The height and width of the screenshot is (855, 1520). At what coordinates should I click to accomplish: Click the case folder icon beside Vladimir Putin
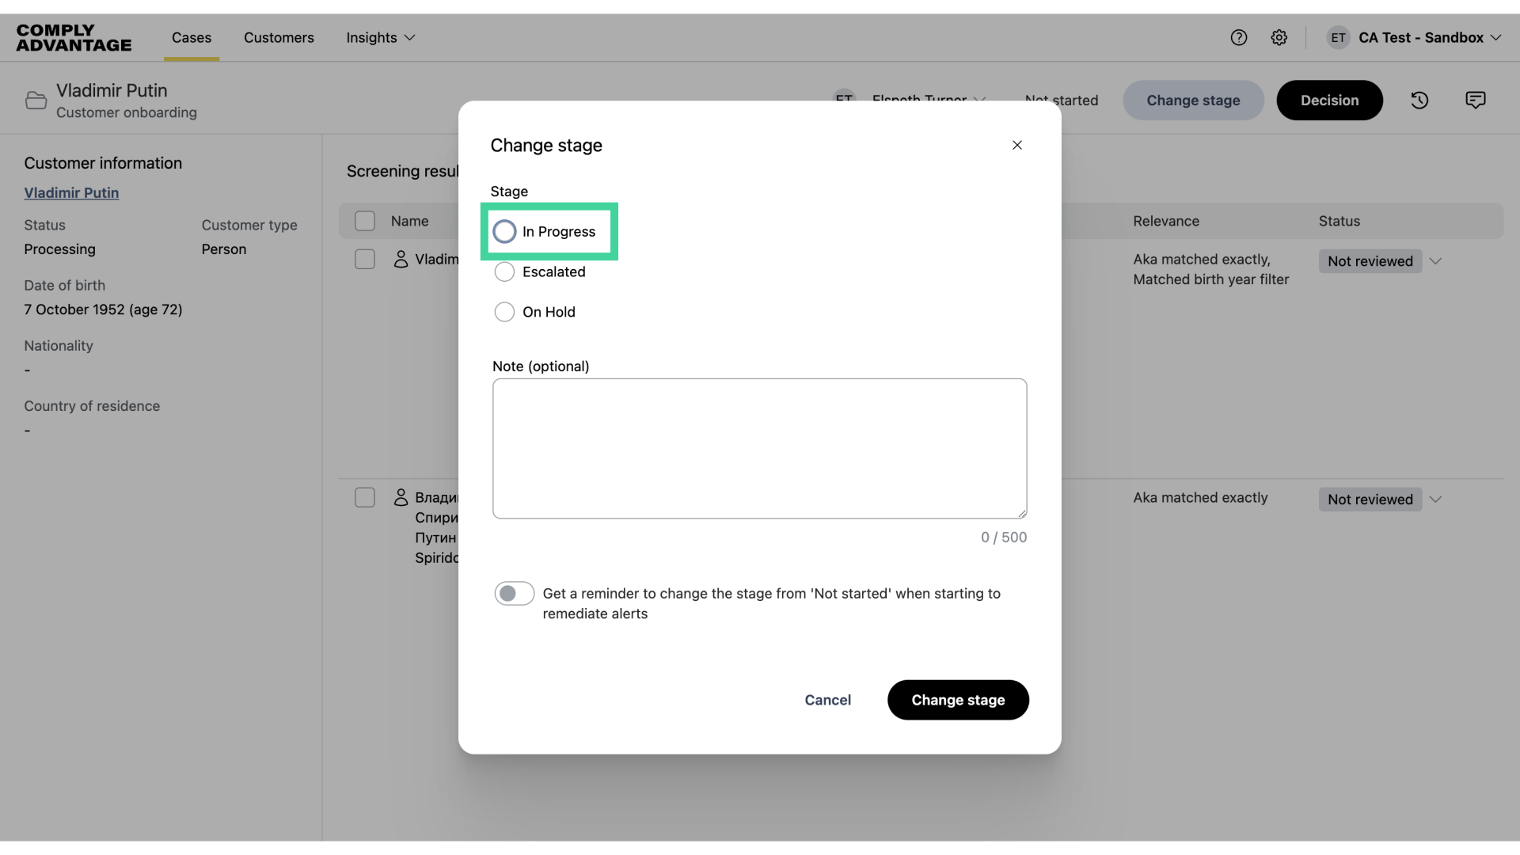[x=36, y=101]
